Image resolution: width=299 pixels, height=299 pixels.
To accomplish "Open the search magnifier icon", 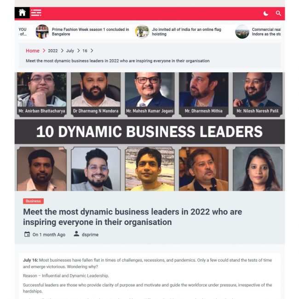I will coord(278,13).
